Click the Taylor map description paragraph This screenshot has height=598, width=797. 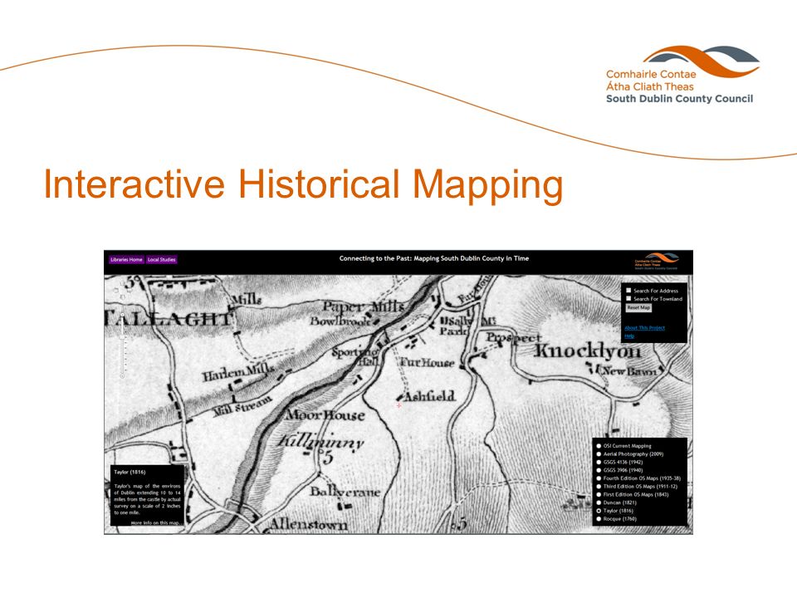(147, 499)
